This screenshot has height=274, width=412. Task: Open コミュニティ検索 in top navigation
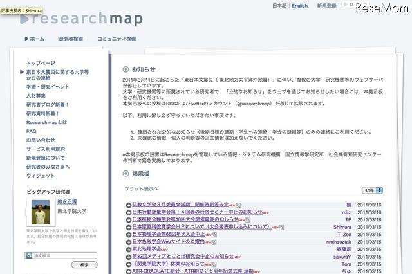pyautogui.click(x=117, y=39)
